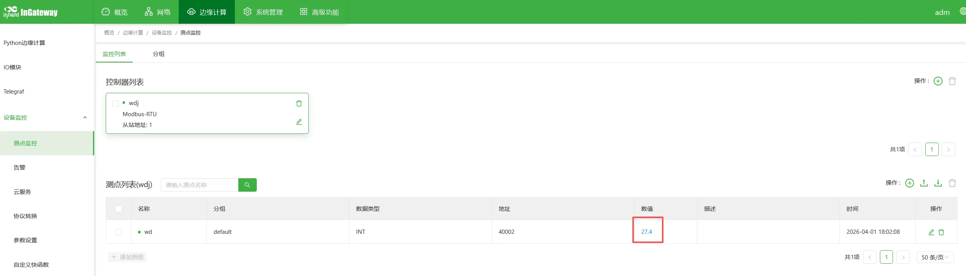This screenshot has height=276, width=966.
Task: Click the next-page arrow beside 50 条/页
Action: [903, 257]
